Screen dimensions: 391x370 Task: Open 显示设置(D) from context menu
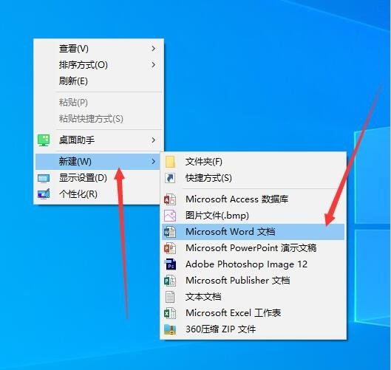point(98,178)
